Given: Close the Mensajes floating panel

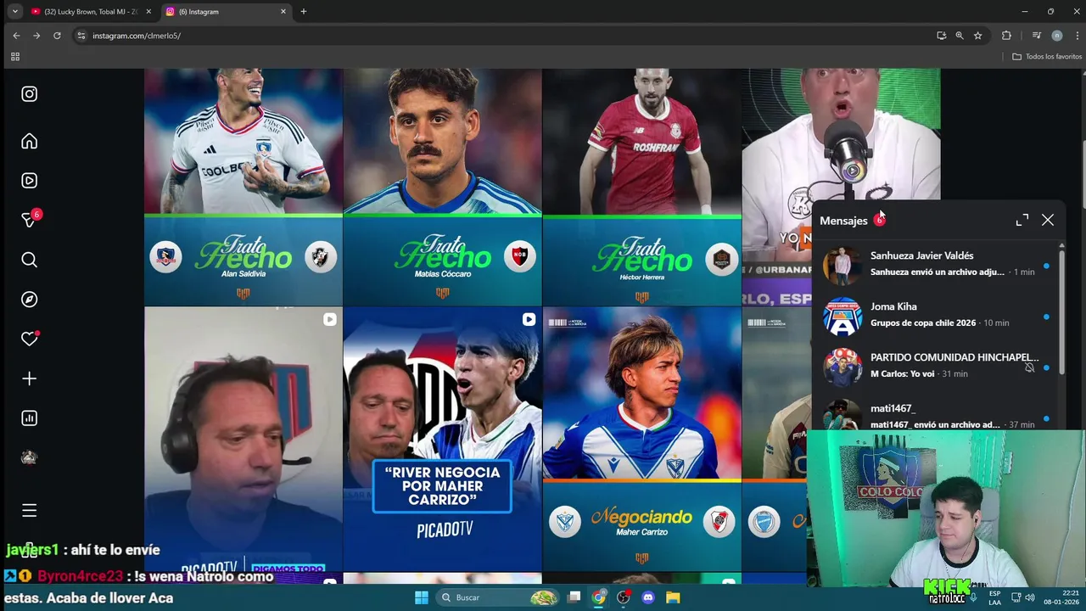Looking at the screenshot, I should click(1048, 220).
